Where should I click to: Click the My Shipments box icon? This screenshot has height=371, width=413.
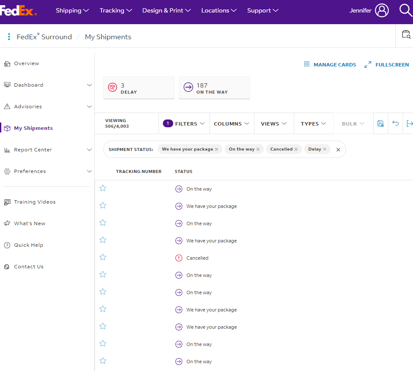tap(7, 128)
